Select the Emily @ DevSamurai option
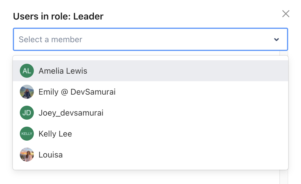The image size is (301, 184). tap(77, 92)
